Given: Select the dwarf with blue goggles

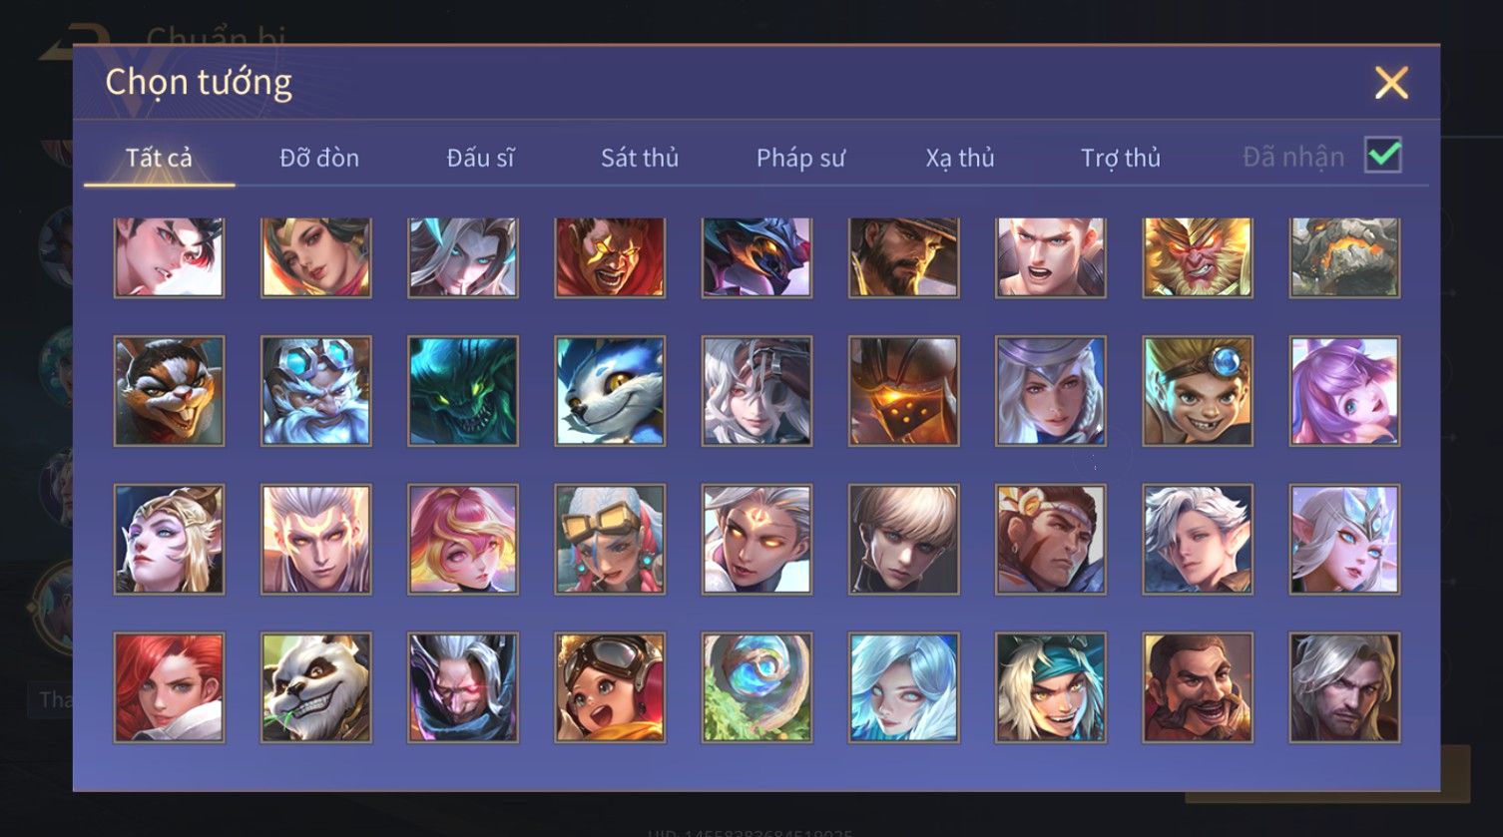Looking at the screenshot, I should [x=315, y=390].
